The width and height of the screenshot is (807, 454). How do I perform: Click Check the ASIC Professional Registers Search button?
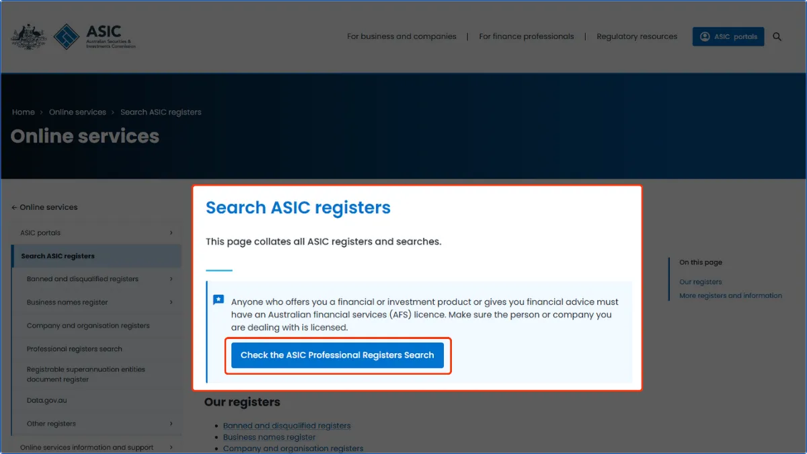coord(338,355)
